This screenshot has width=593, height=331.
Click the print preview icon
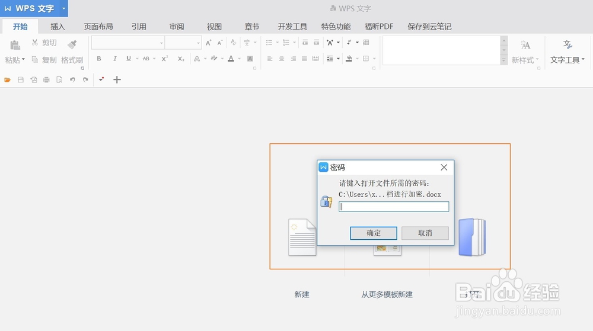point(59,79)
